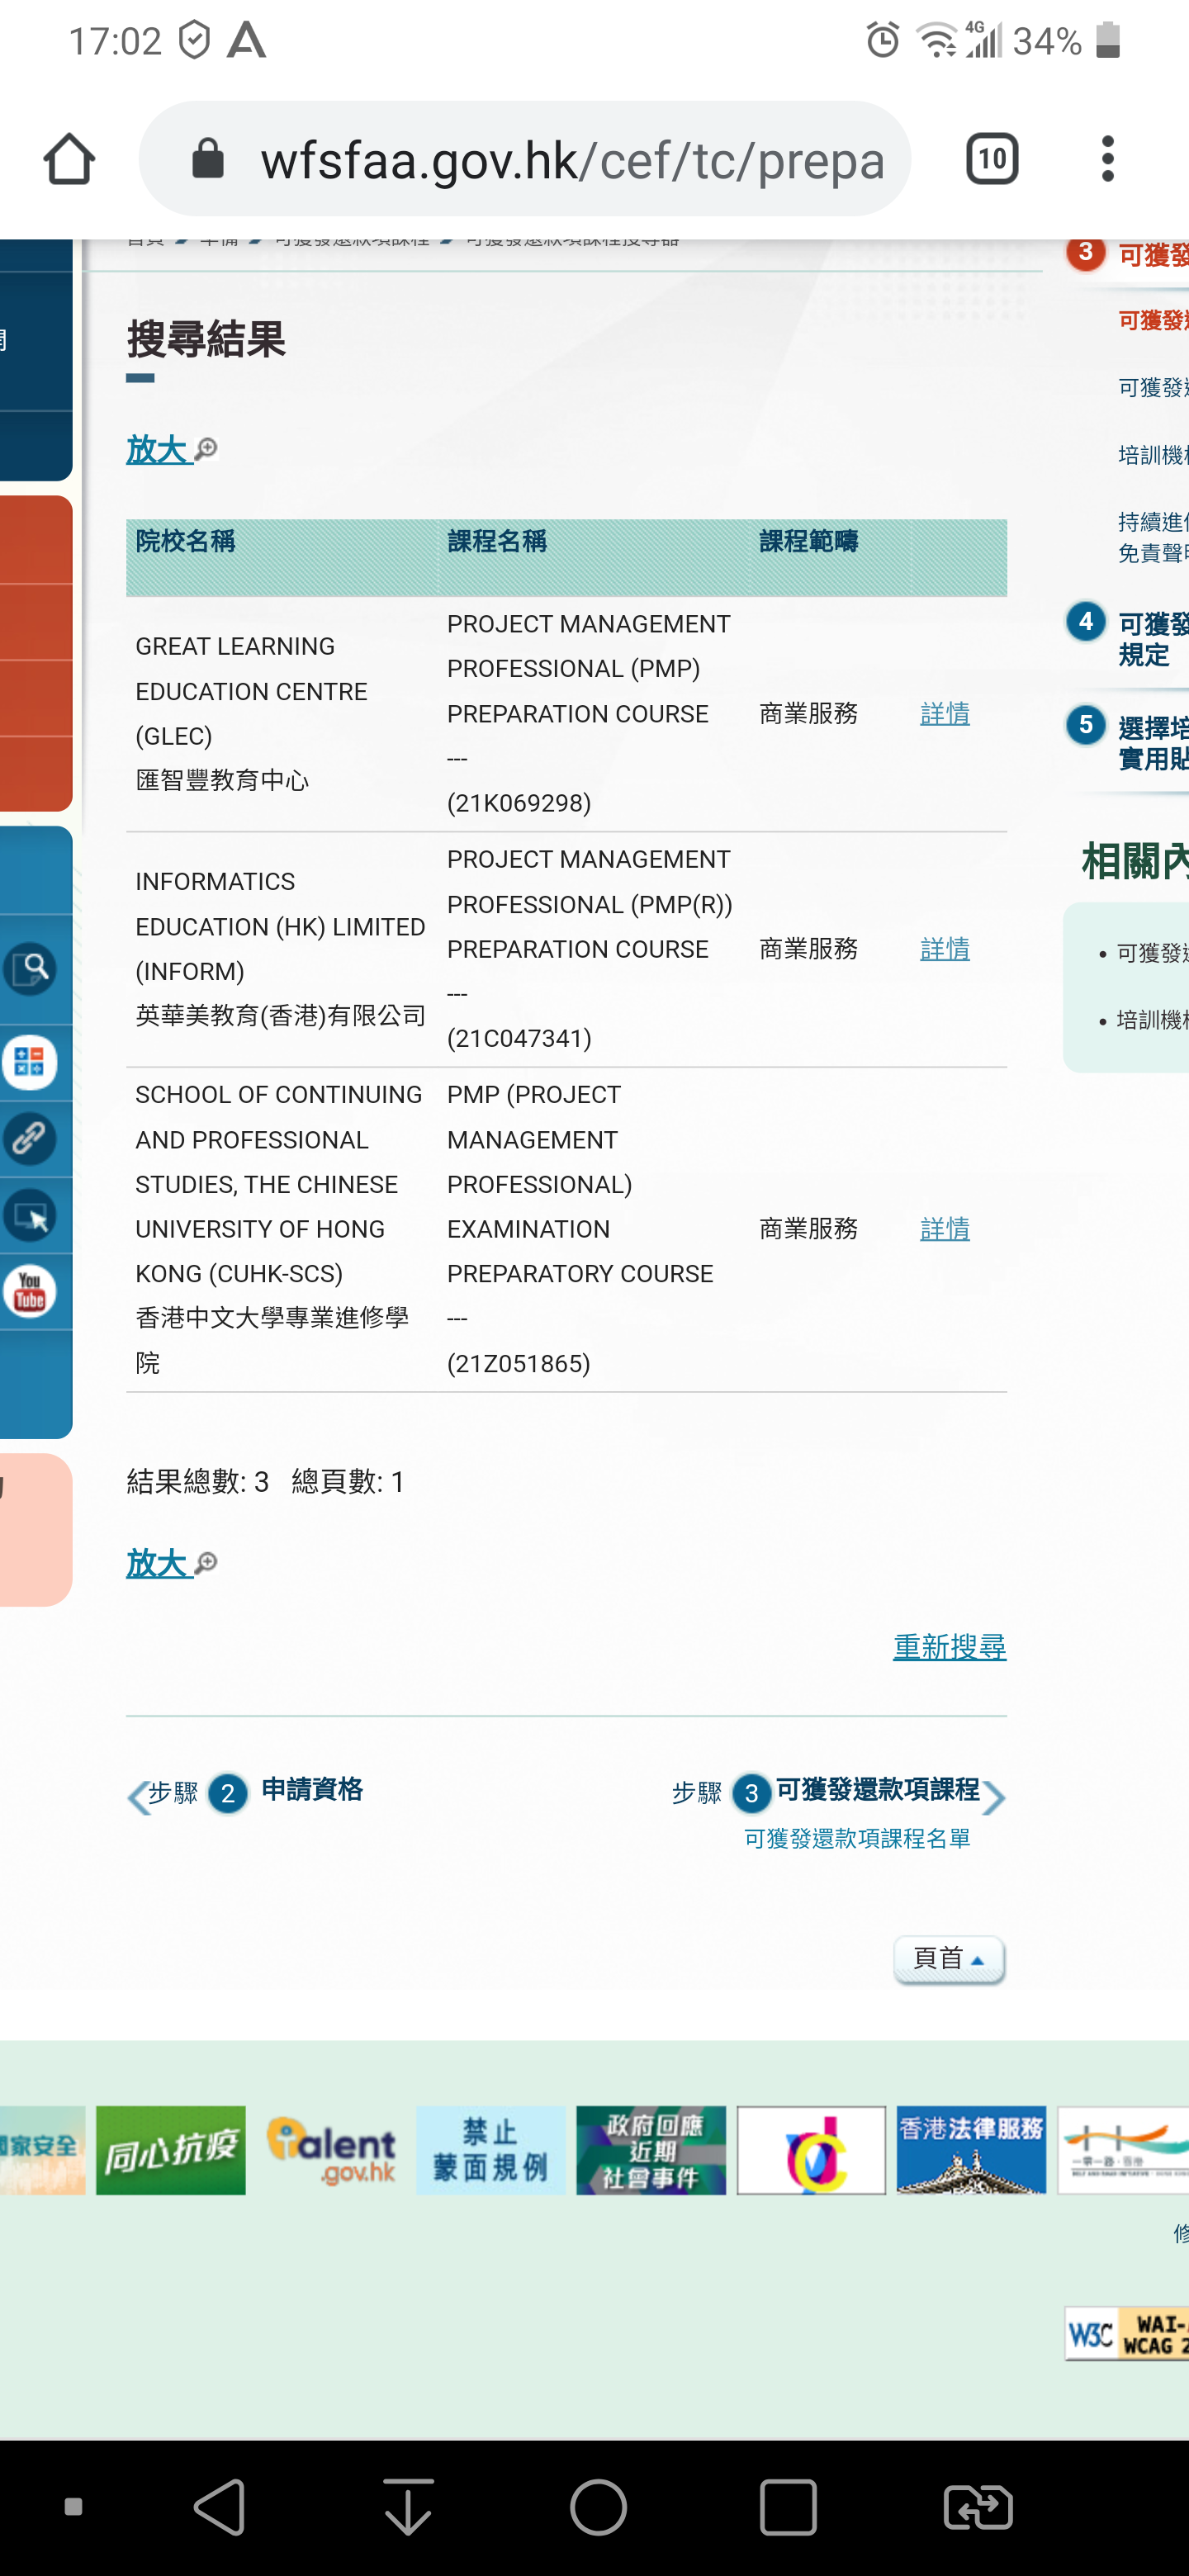Select course code (21K069298)
Screen dimensions: 1189x2576
519,802
